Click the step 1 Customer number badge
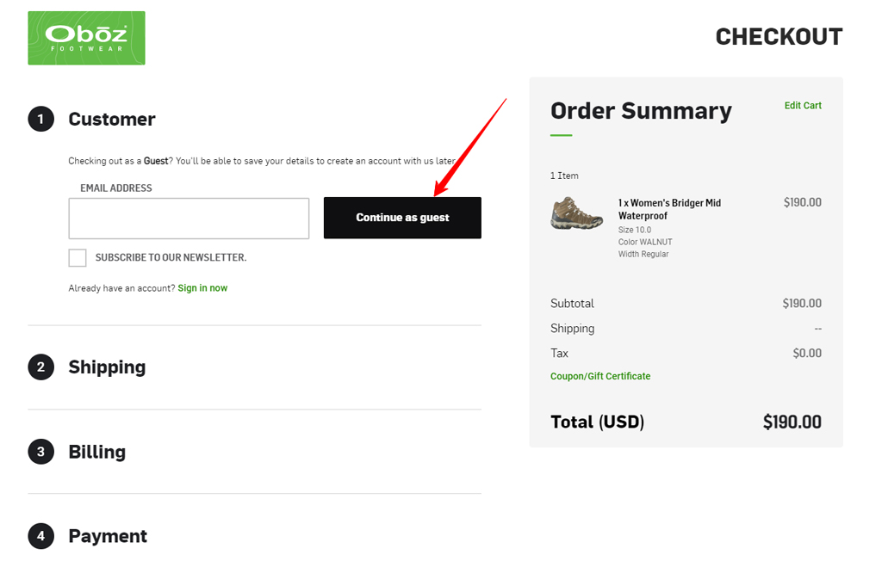882x561 pixels. (x=40, y=119)
